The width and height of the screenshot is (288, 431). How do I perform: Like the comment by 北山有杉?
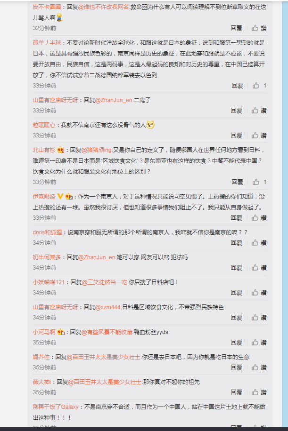click(x=259, y=182)
